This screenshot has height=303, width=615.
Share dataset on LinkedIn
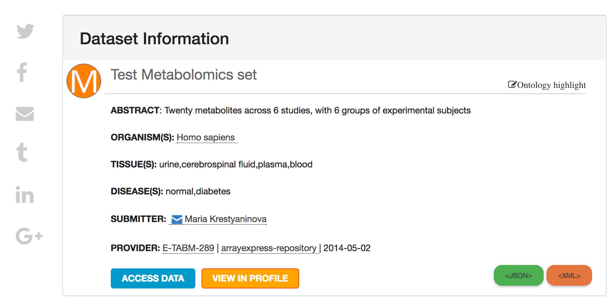tap(25, 194)
